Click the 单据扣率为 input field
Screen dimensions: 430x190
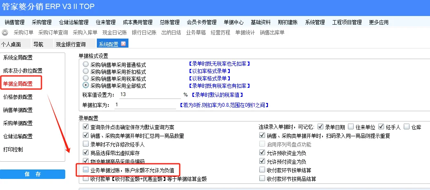coord(145,105)
